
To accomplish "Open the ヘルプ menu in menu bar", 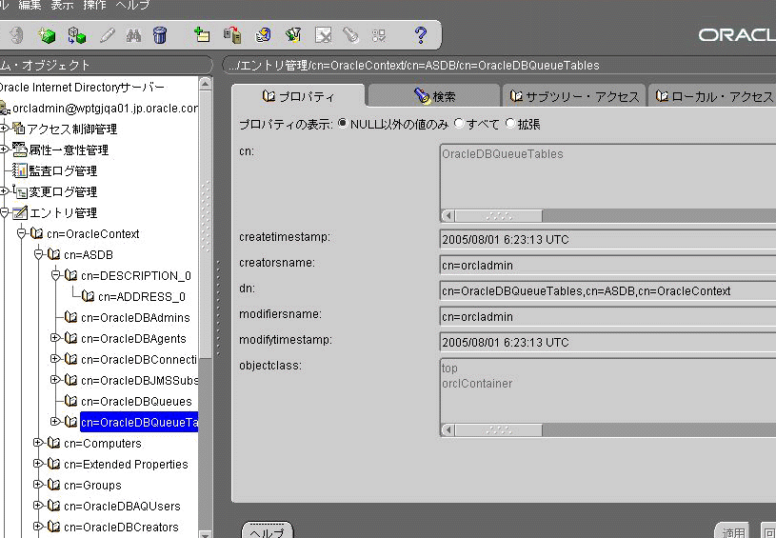I will point(132,5).
